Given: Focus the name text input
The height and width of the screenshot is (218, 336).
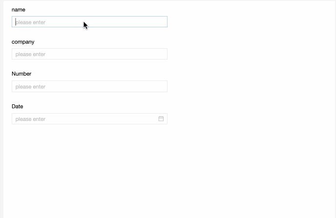Looking at the screenshot, I should tap(90, 21).
